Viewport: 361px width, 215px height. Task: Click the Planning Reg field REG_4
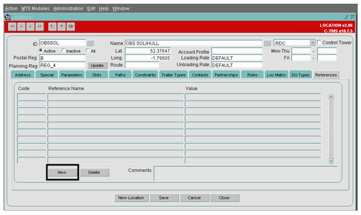coord(62,66)
